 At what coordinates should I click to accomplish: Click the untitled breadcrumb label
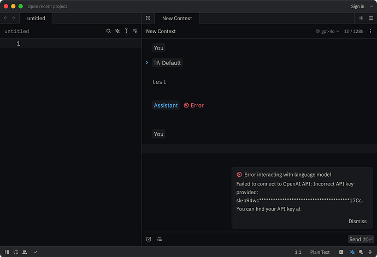pos(16,31)
